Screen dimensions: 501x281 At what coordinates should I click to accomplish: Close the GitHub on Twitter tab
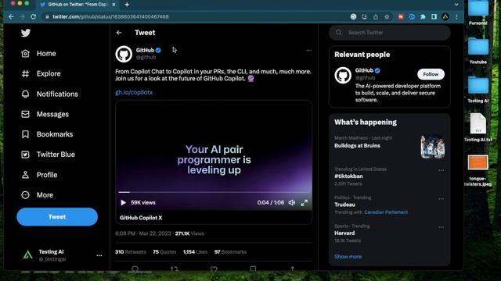click(114, 5)
